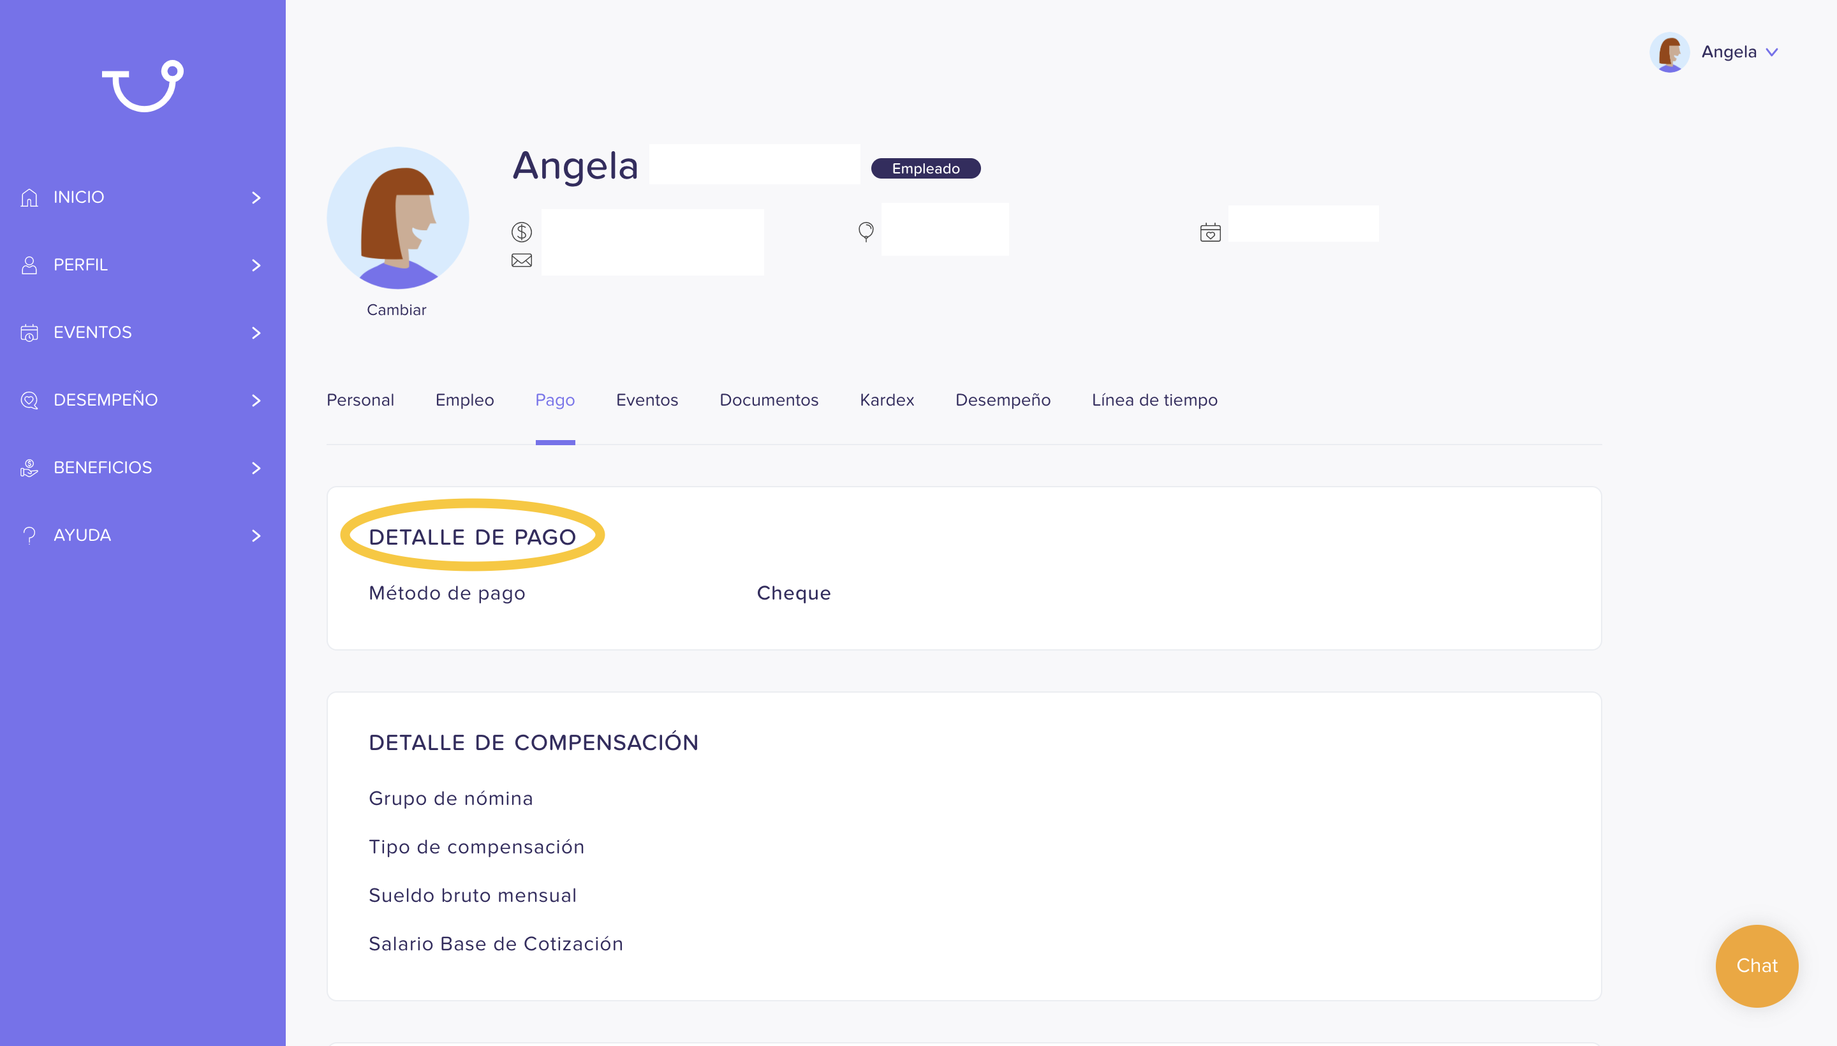This screenshot has height=1046, width=1837.
Task: Click the DESEMPEÑO heart badge icon
Action: click(29, 400)
